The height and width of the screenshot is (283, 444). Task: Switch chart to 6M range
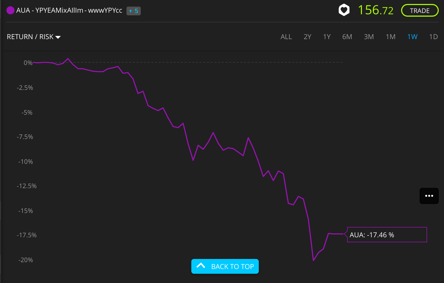click(347, 37)
